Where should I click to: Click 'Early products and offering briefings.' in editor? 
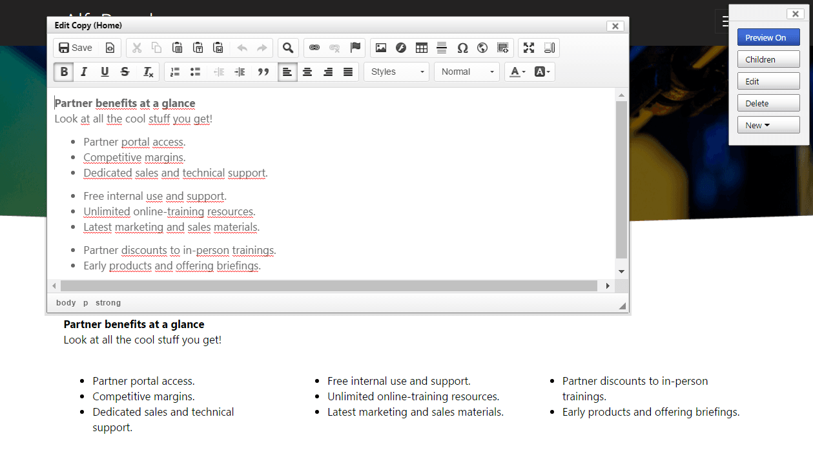pyautogui.click(x=172, y=266)
